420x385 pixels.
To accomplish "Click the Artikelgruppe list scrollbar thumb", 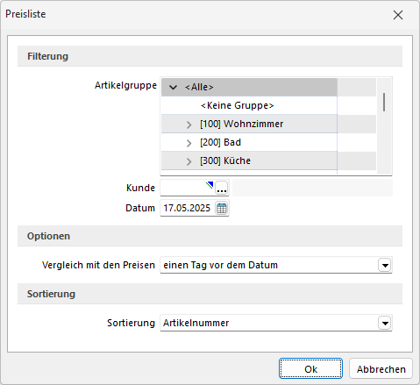I will (x=384, y=102).
